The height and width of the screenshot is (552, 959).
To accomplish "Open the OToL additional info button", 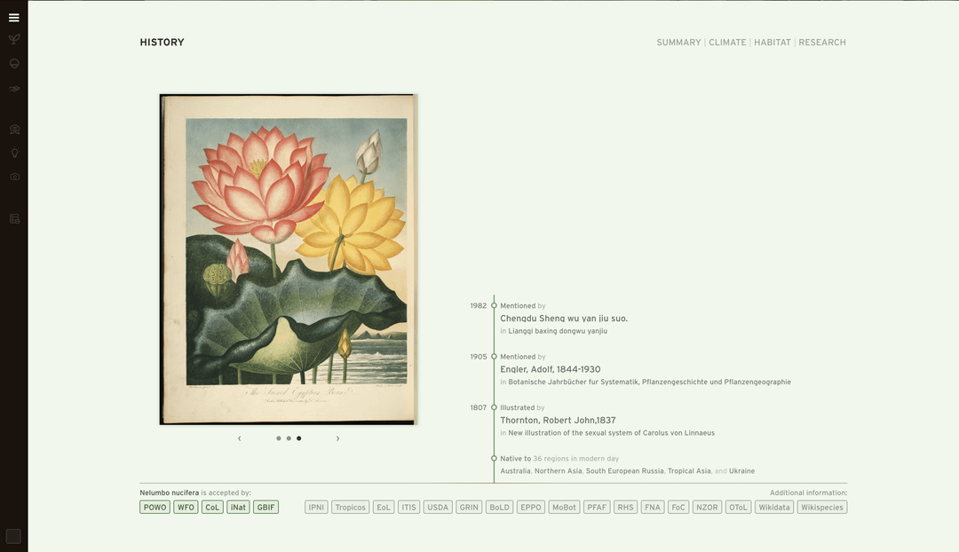I will (738, 508).
